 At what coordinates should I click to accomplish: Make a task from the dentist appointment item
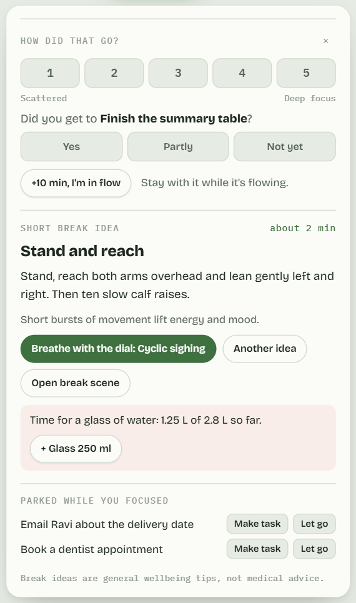[x=257, y=549]
